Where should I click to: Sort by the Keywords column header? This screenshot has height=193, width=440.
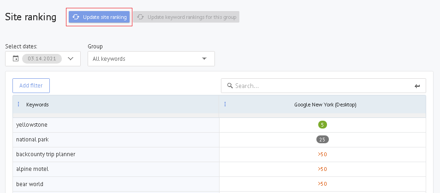click(37, 105)
